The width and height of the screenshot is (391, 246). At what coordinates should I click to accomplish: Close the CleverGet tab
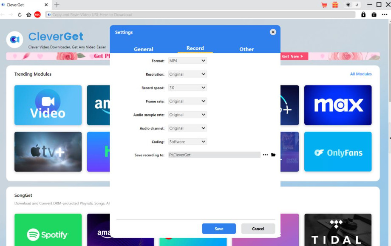46,5
